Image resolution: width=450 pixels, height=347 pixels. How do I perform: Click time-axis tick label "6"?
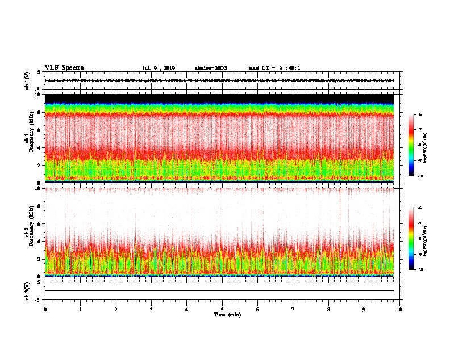tap(258, 309)
